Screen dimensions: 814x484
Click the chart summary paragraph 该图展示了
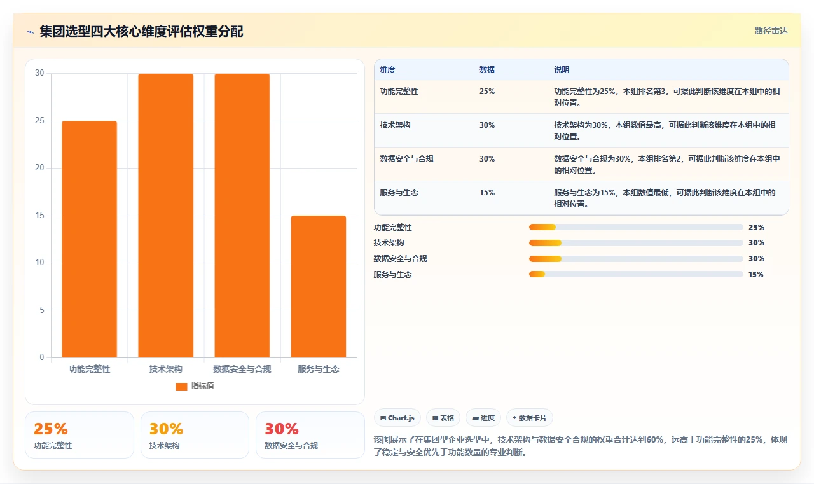pos(581,446)
